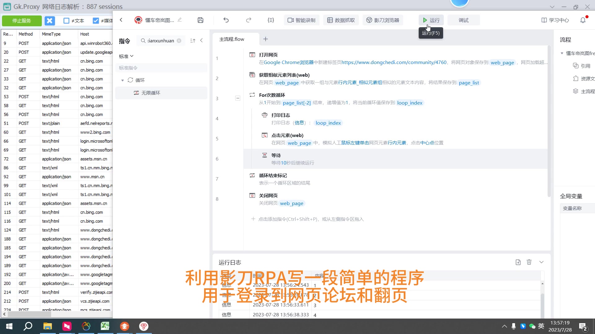Collapse the For loop block at line 3
Image resolution: width=595 pixels, height=334 pixels.
[x=238, y=98]
